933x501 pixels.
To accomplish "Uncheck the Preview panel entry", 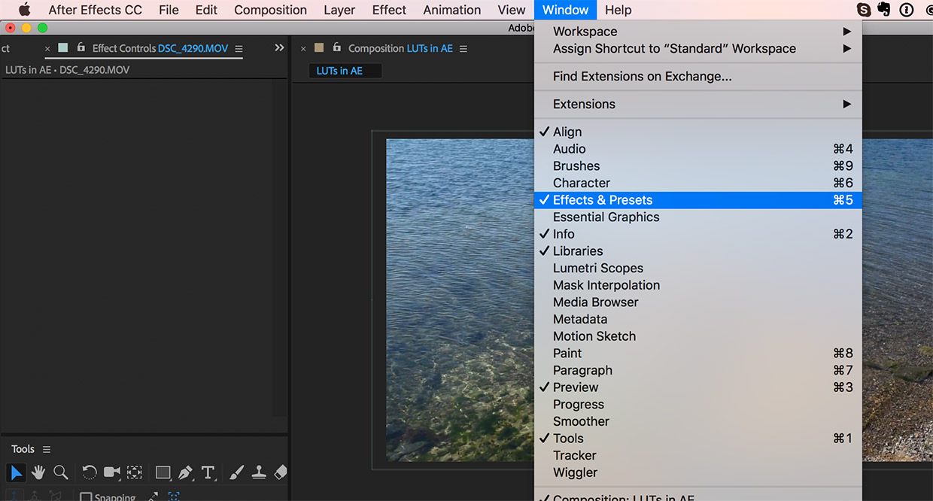I will (x=698, y=387).
